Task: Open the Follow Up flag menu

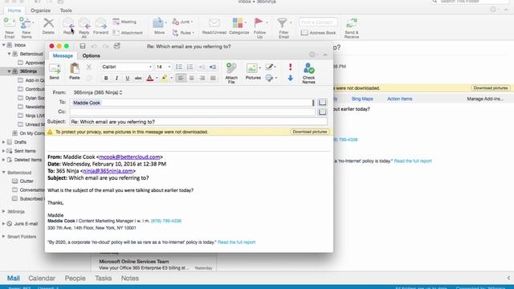Action: 259,27
